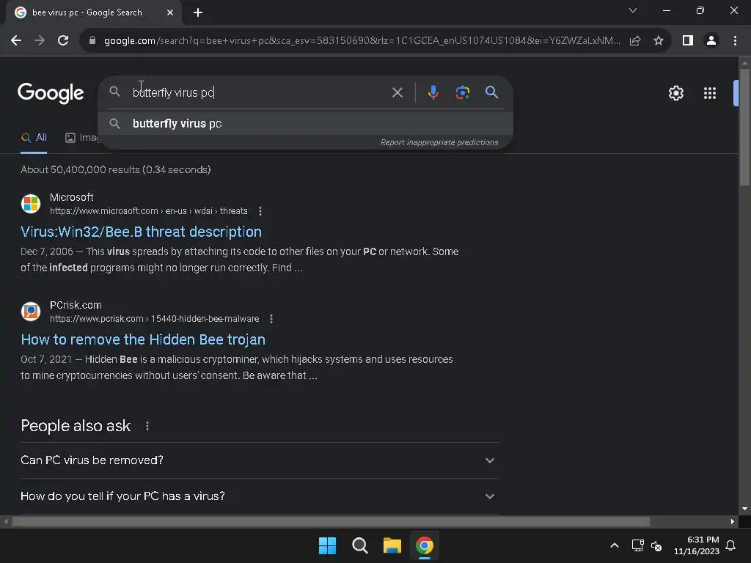Expand Can PC virus be removed question
751x563 pixels.
tap(259, 460)
